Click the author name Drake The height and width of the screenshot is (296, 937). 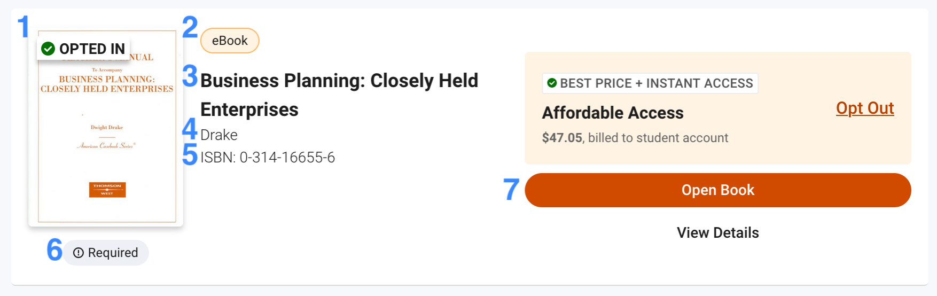pyautogui.click(x=219, y=135)
